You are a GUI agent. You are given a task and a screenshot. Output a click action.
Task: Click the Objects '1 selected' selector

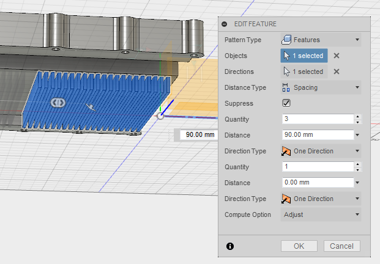pos(304,56)
